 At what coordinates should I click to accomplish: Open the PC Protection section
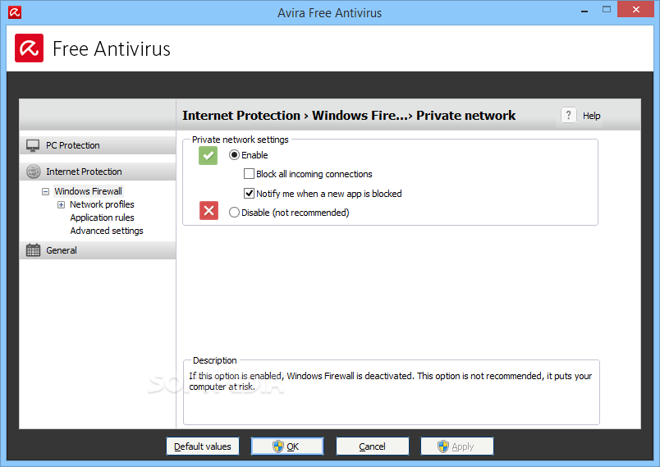[73, 145]
